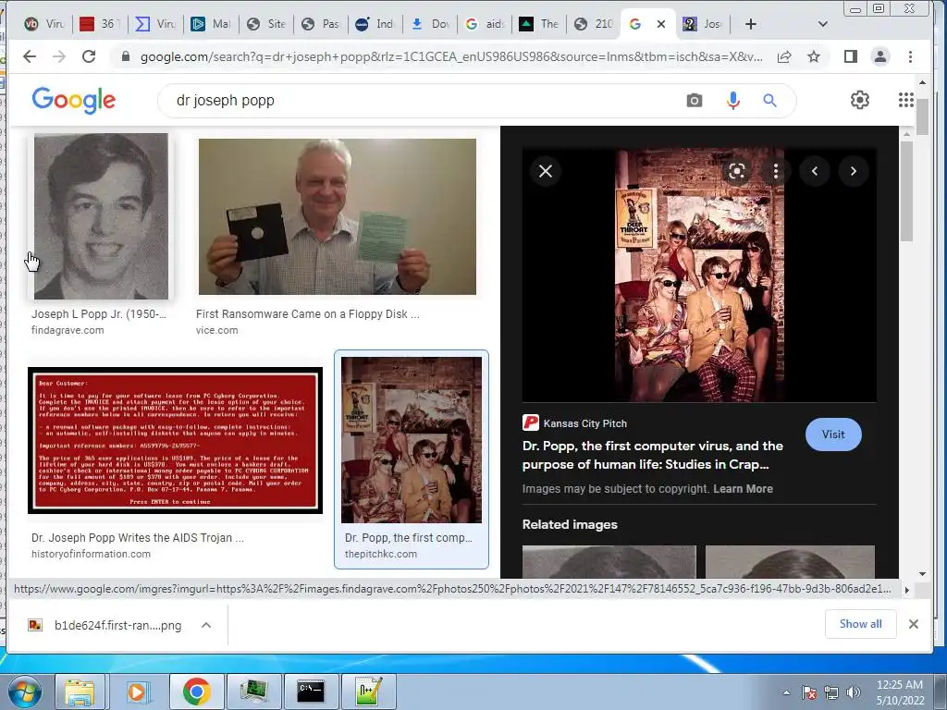Click the lock icon in address bar
This screenshot has width=947, height=710.
[x=126, y=56]
